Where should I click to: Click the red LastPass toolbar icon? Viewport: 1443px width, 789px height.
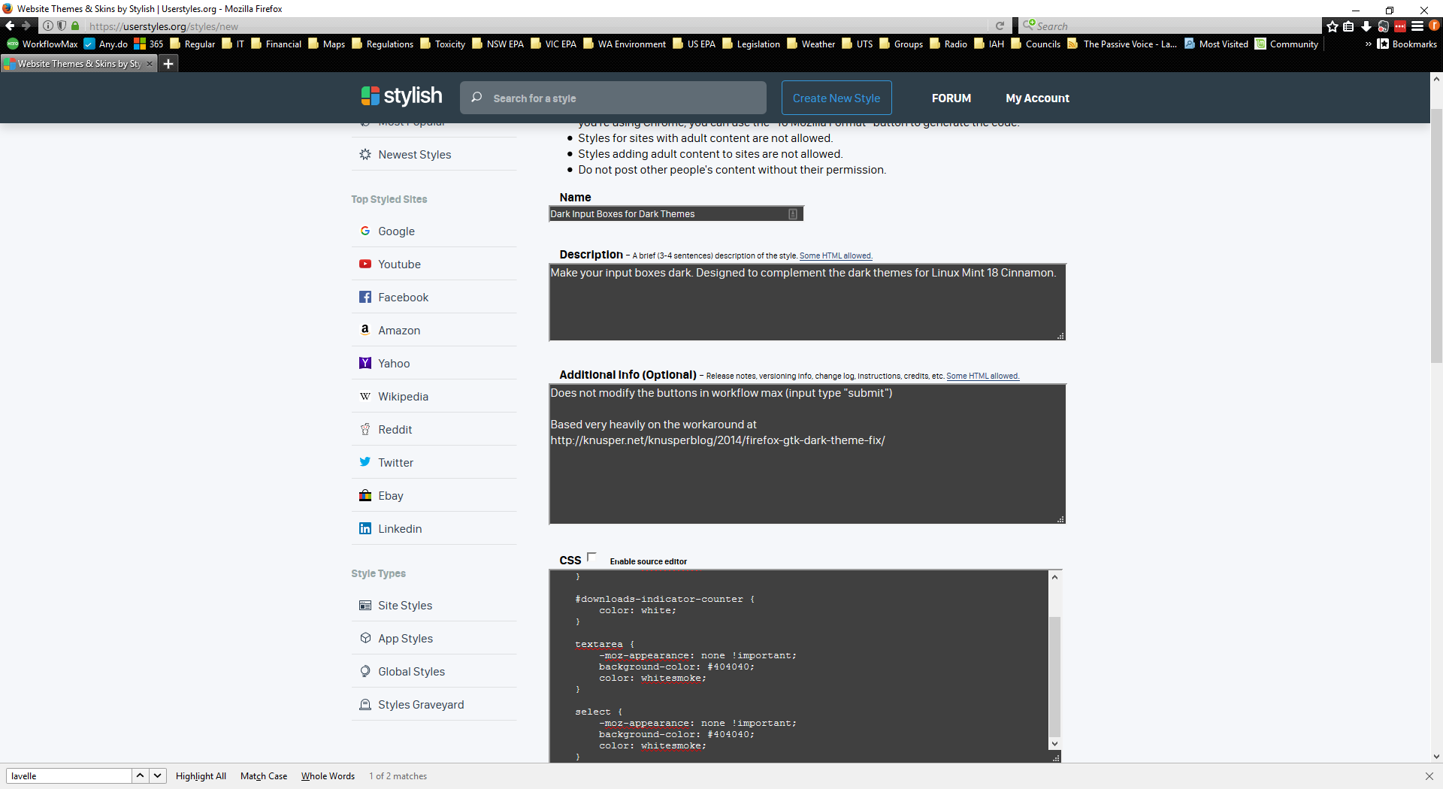[x=1400, y=26]
